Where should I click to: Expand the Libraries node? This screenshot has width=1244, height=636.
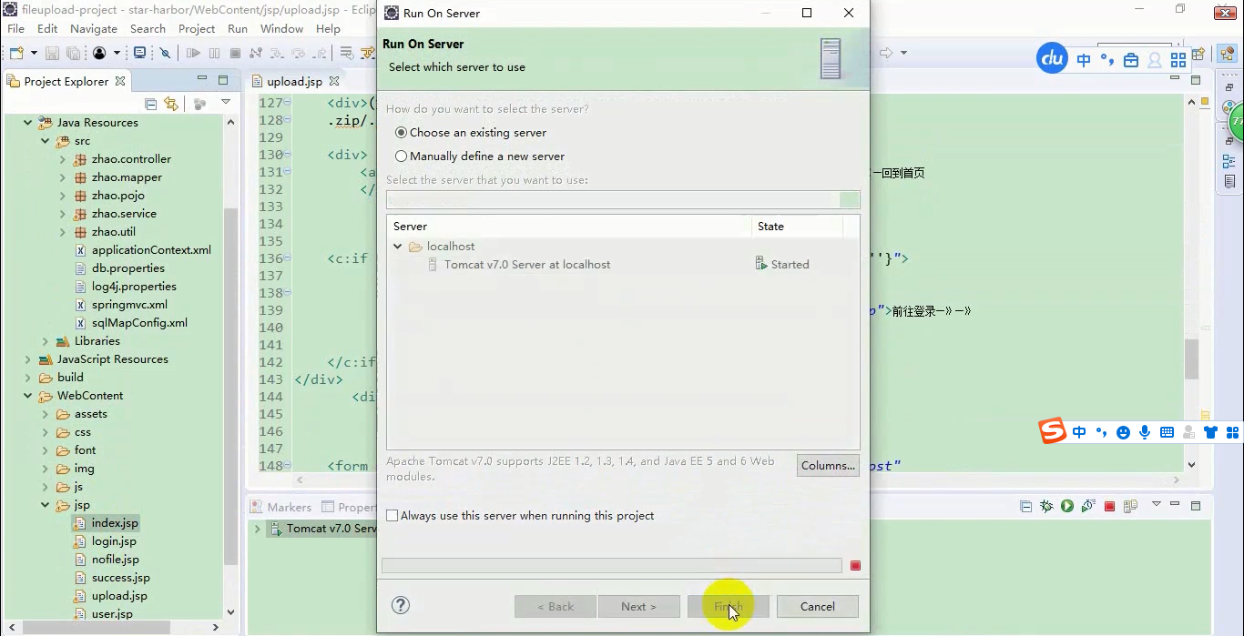click(x=45, y=341)
